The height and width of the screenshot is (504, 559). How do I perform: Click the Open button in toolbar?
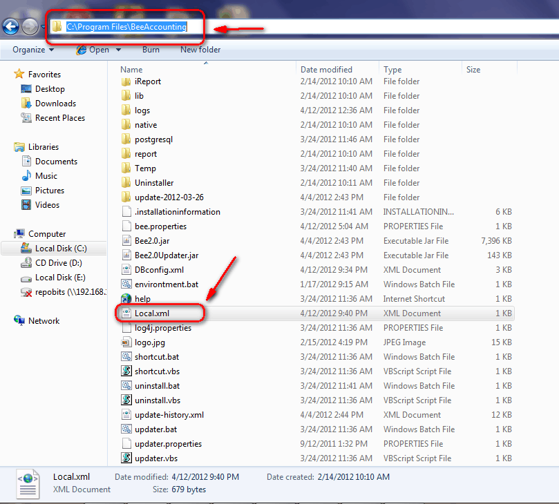(93, 50)
